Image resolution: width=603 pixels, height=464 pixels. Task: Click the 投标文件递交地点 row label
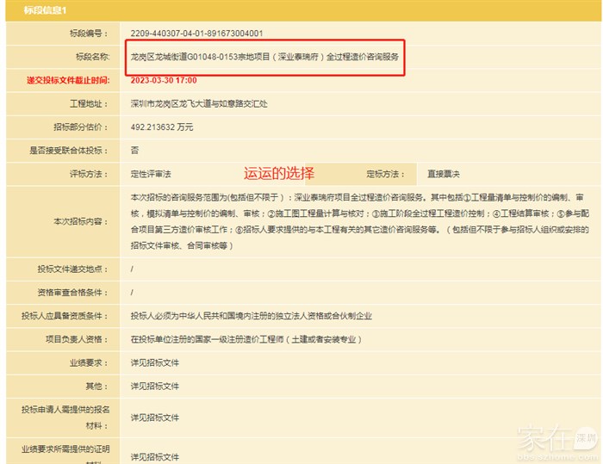click(72, 269)
